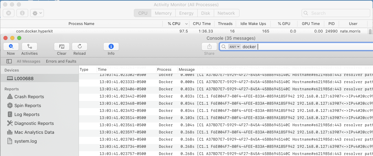
Task: Clear the Console messages
Action: (x=62, y=47)
